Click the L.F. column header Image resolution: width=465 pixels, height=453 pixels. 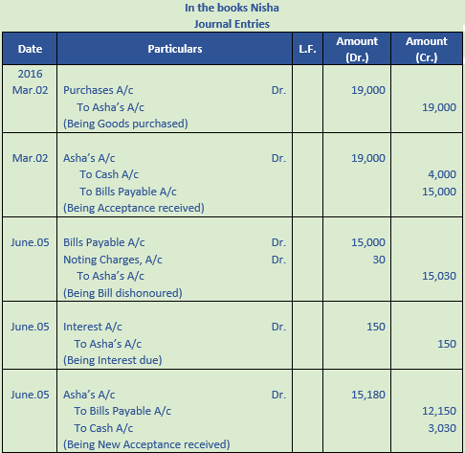coord(307,49)
